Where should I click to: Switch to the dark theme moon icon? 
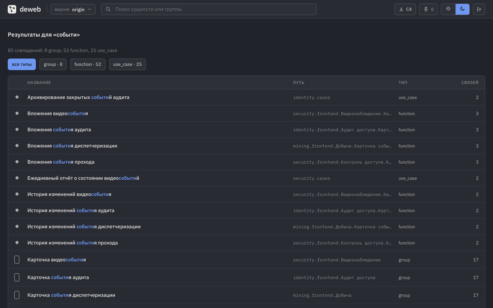click(x=462, y=9)
